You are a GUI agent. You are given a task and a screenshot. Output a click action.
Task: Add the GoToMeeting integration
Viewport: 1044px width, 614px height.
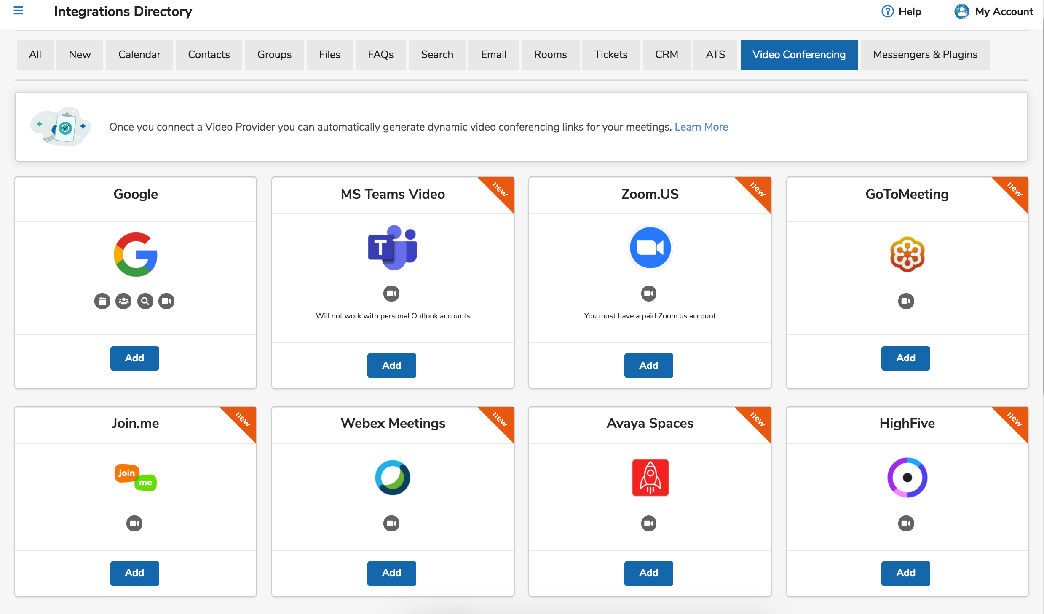(906, 358)
